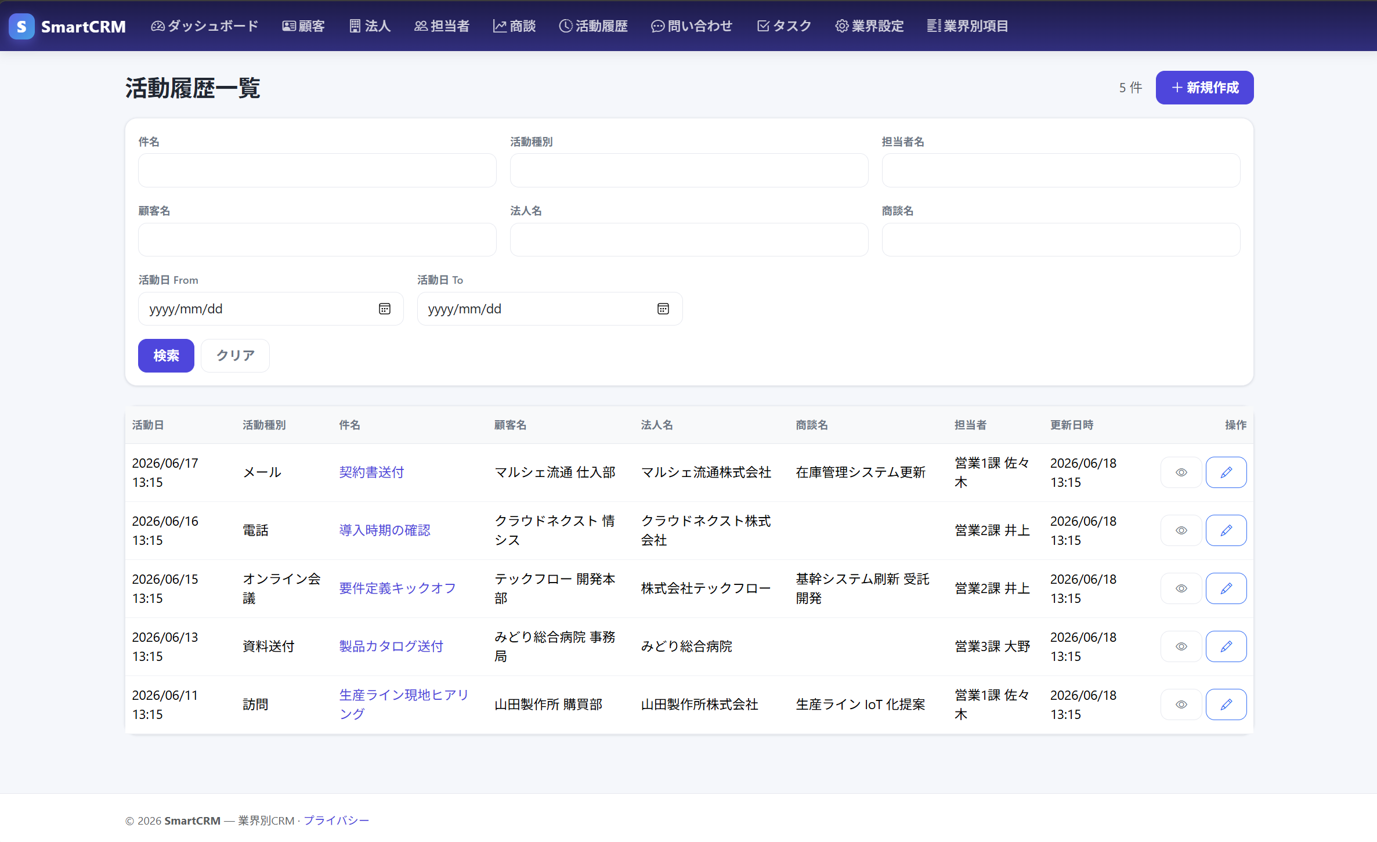Edit the 製品カタログ送付 row (pencil icon)
The image size is (1377, 842).
click(1226, 646)
